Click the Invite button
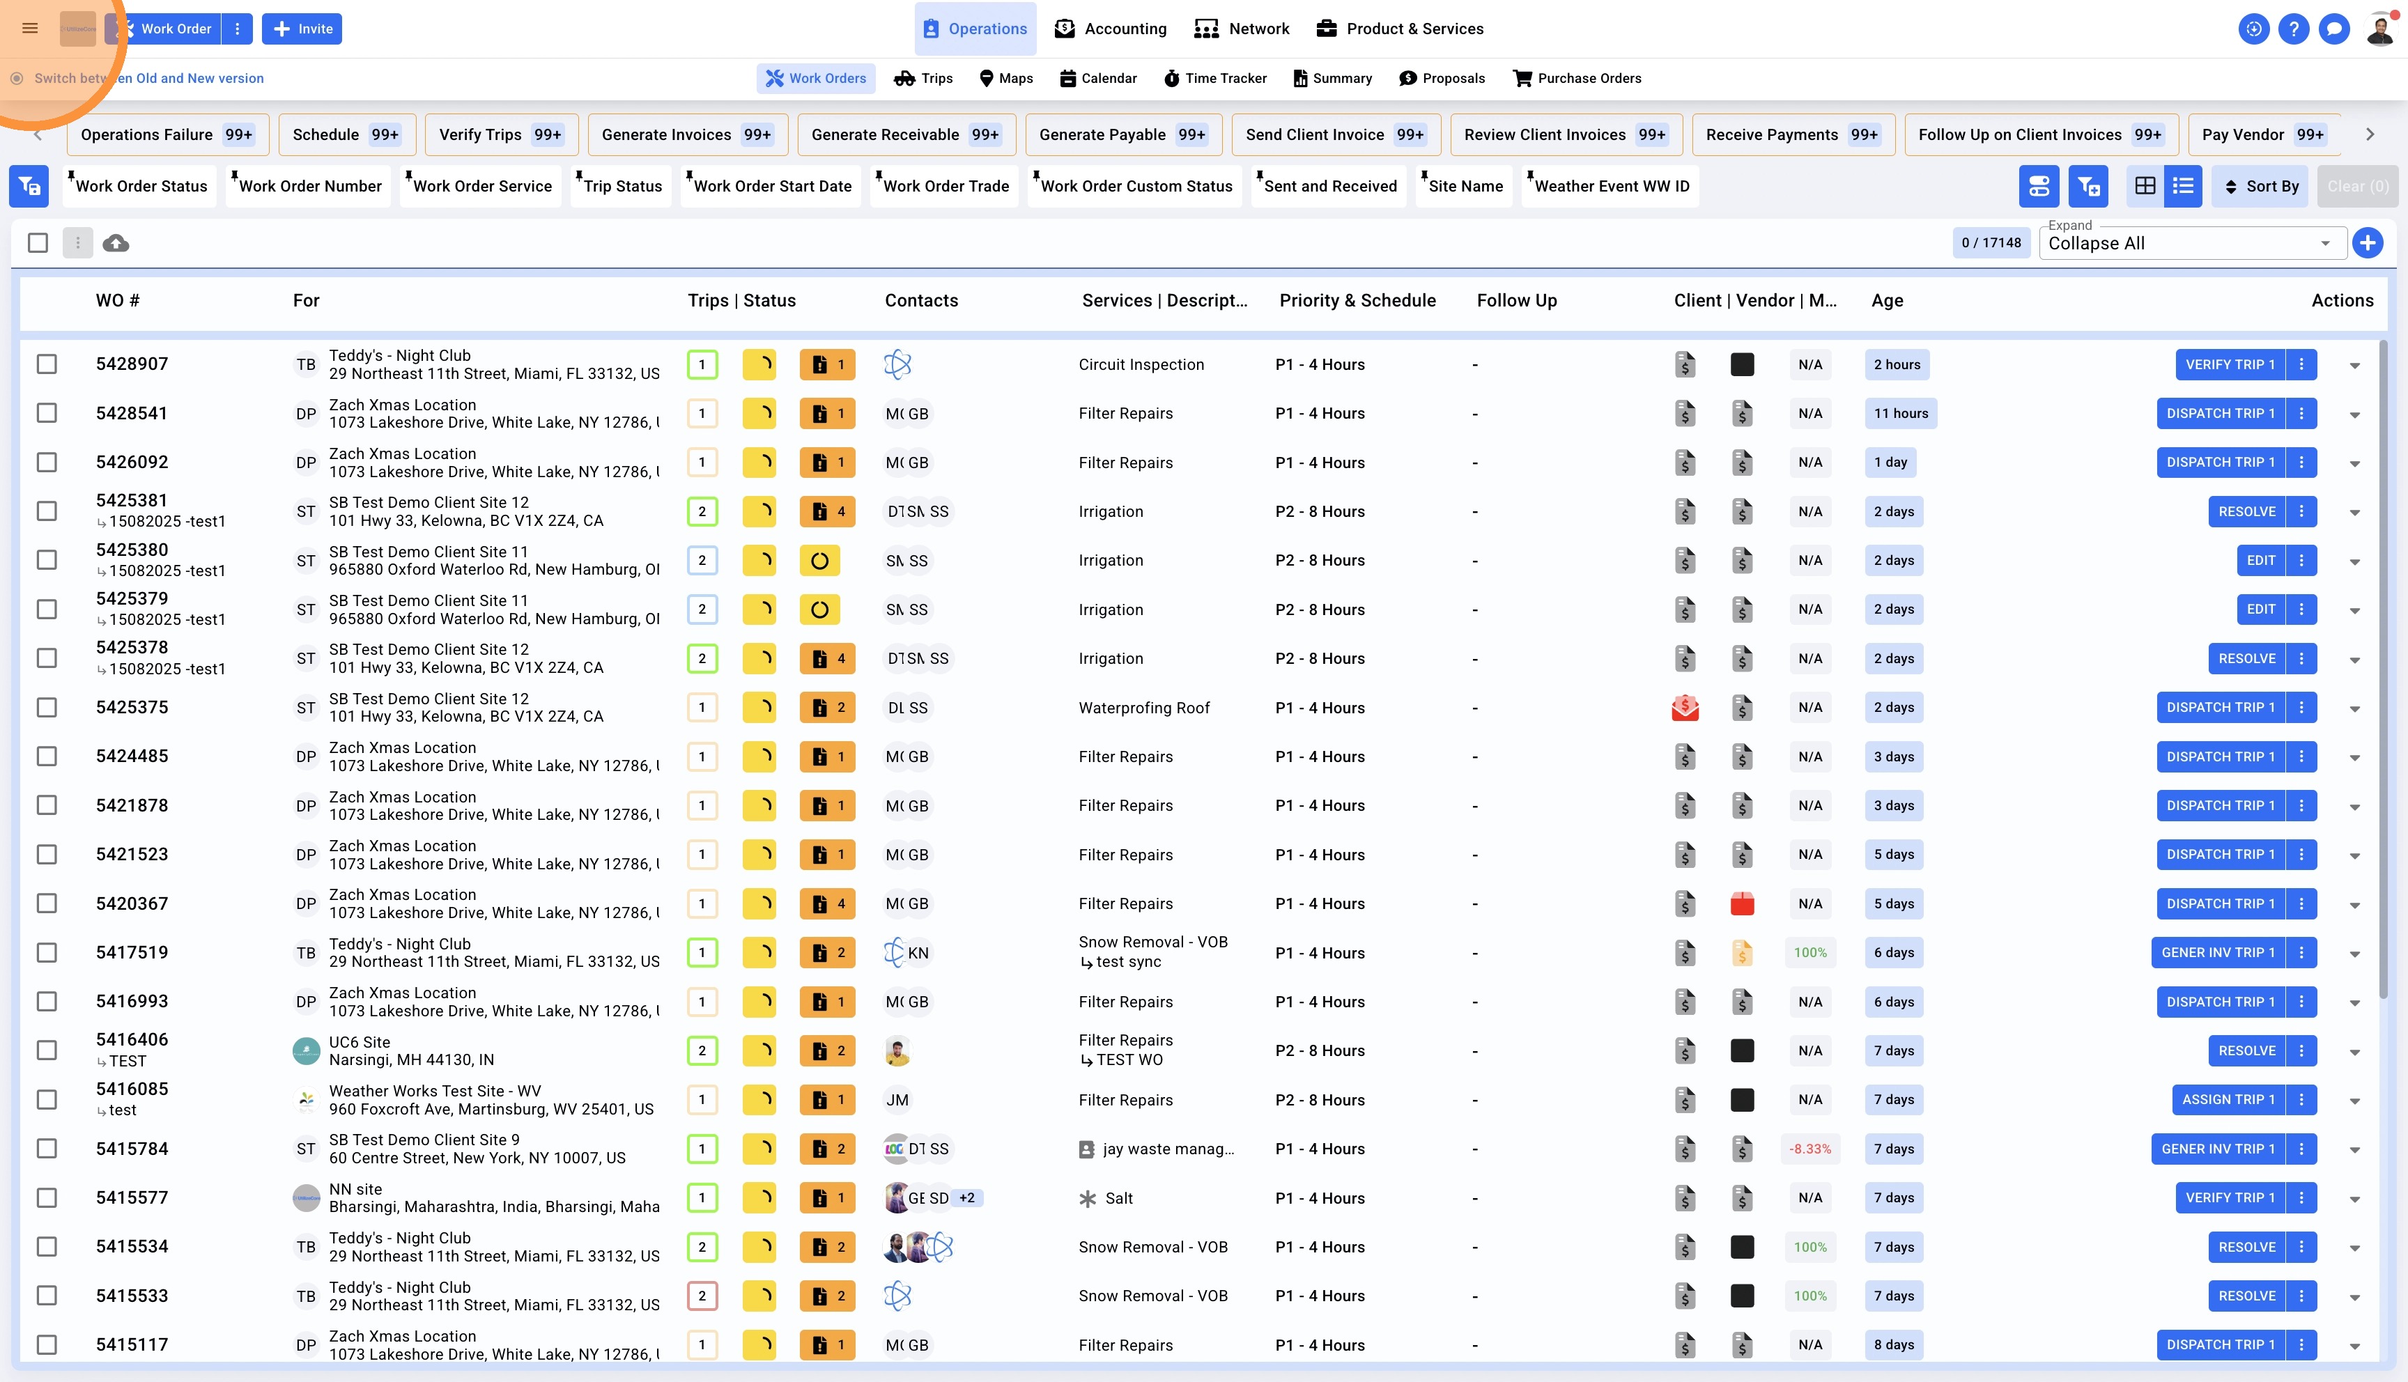The image size is (2408, 1382). pos(303,29)
